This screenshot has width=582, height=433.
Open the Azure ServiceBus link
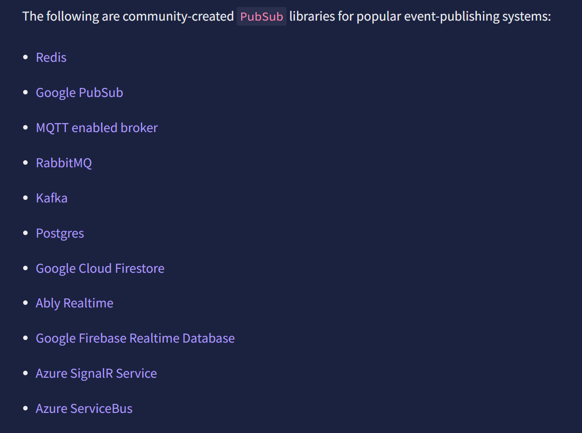coord(84,408)
